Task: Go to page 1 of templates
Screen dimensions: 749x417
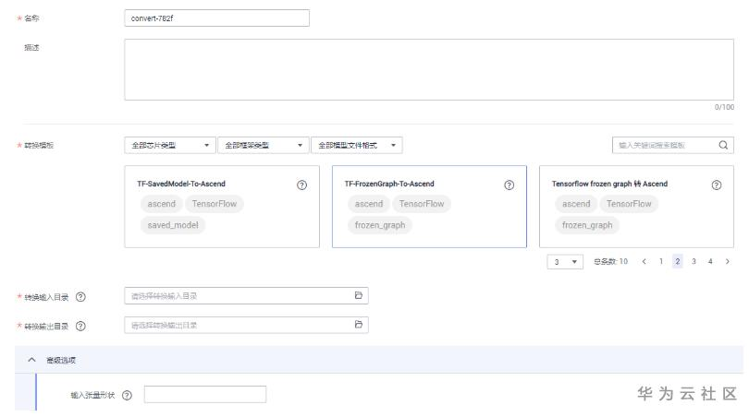Action: point(661,261)
